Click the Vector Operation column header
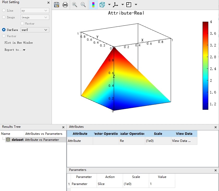The height and width of the screenshot is (191, 219). tap(106, 134)
